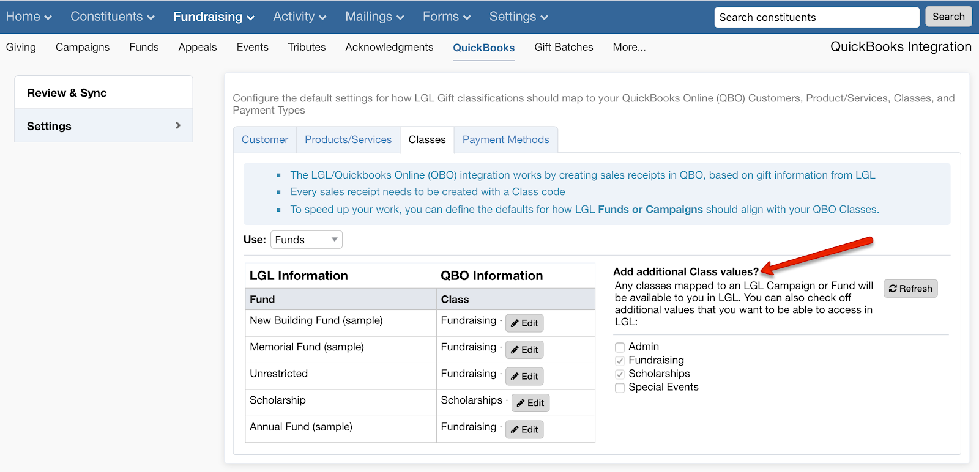Toggle the Scholarships class checkbox
Screen dimensions: 979x472
click(620, 374)
